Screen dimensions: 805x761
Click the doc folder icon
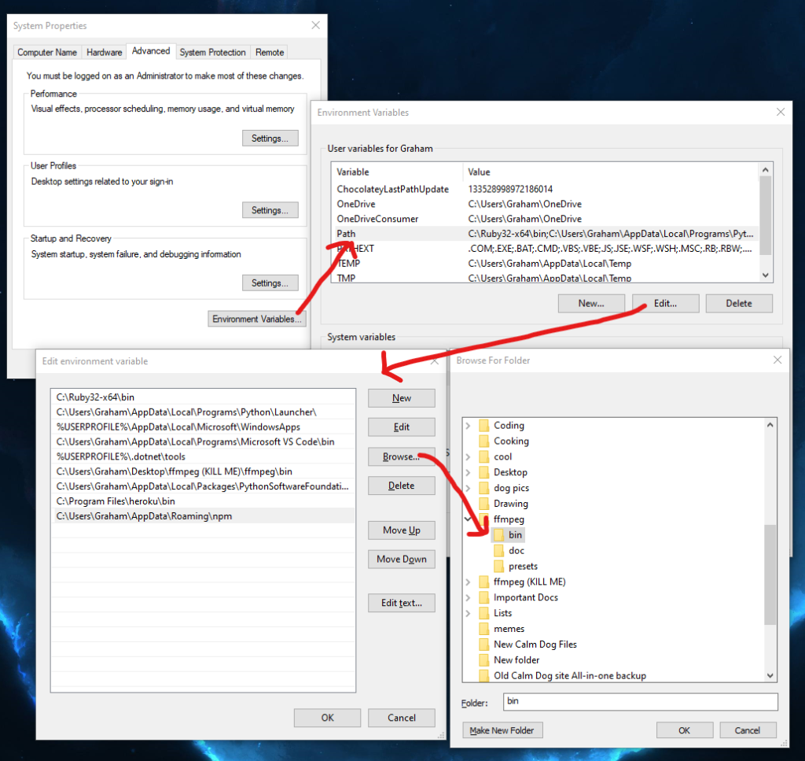498,551
